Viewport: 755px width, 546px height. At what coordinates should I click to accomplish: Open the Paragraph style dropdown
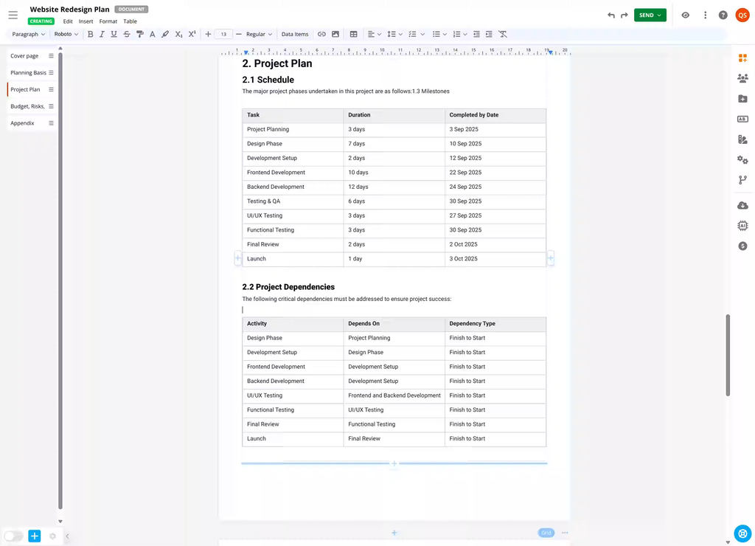pos(28,35)
